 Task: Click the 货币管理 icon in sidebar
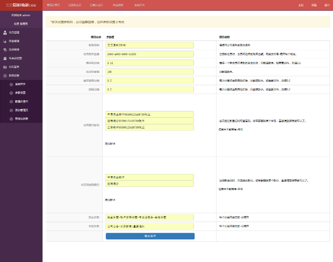click(x=5, y=50)
